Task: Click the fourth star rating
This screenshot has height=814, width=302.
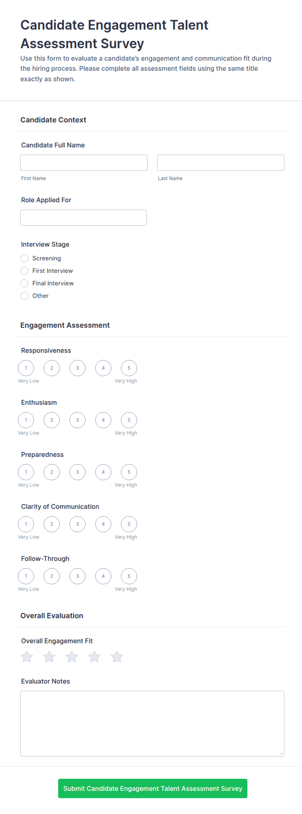Action: (x=94, y=657)
